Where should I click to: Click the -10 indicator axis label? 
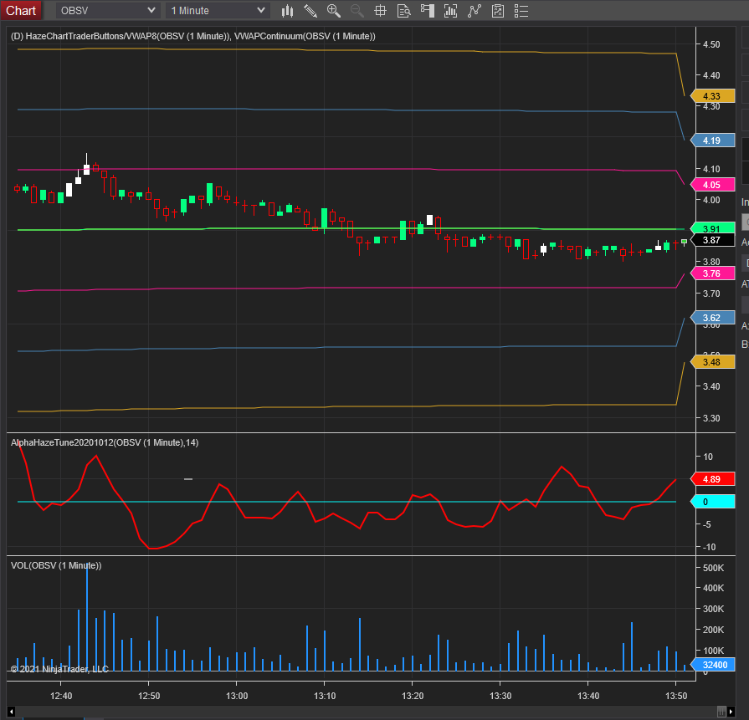point(710,547)
